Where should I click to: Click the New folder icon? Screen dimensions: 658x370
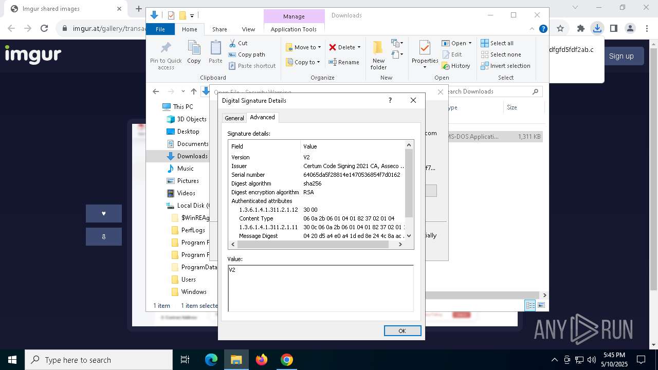tap(378, 48)
